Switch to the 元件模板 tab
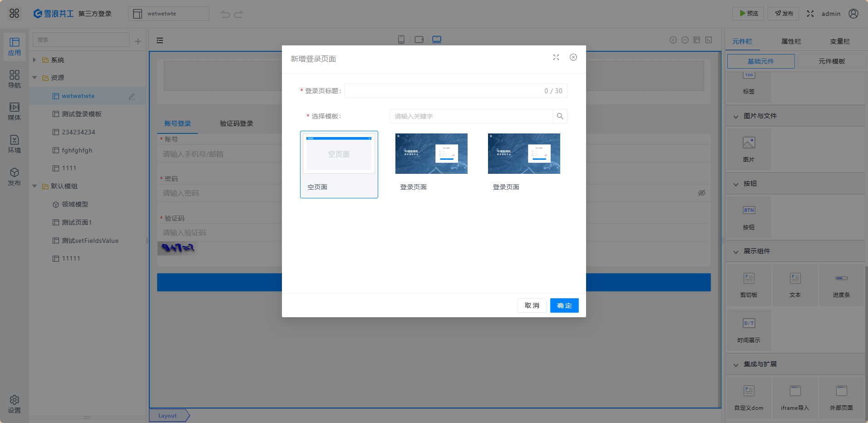 click(832, 61)
